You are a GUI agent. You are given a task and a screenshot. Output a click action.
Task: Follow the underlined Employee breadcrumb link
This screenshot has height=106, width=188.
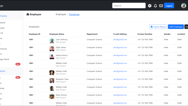(x=74, y=15)
